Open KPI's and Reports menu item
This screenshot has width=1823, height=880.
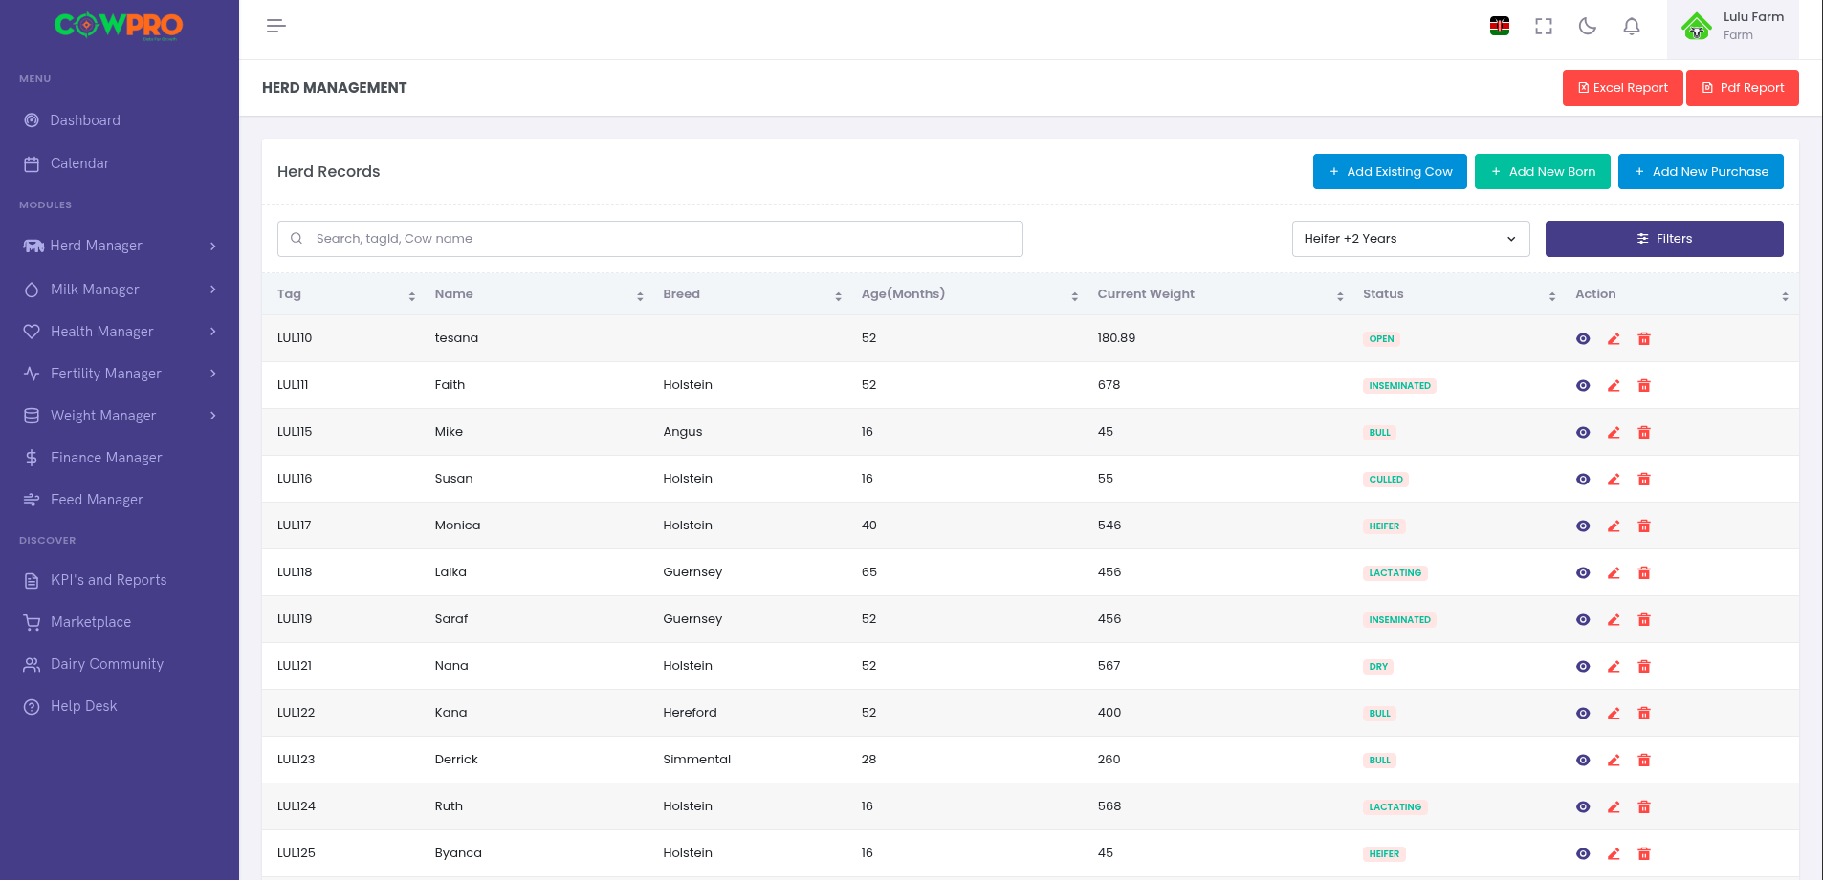[108, 580]
